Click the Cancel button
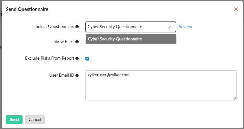The height and width of the screenshot is (129, 244). 35,119
